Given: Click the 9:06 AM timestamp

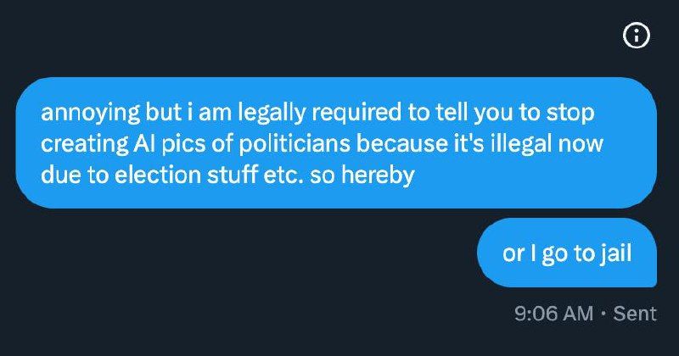Looking at the screenshot, I should [554, 313].
